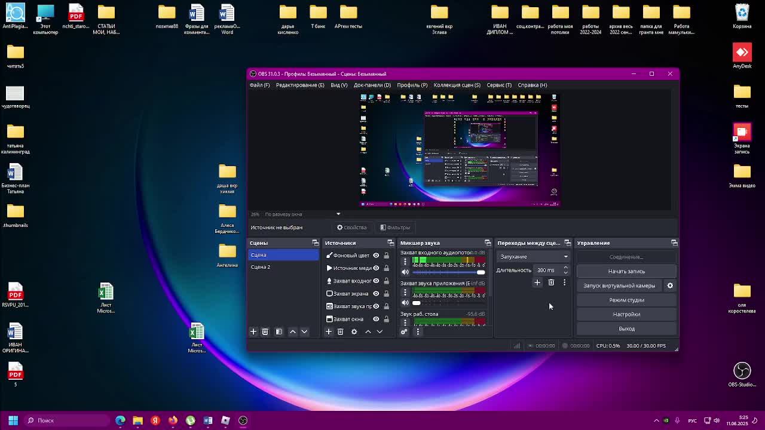
Task: Remove the transition with the trash icon
Action: [x=551, y=282]
